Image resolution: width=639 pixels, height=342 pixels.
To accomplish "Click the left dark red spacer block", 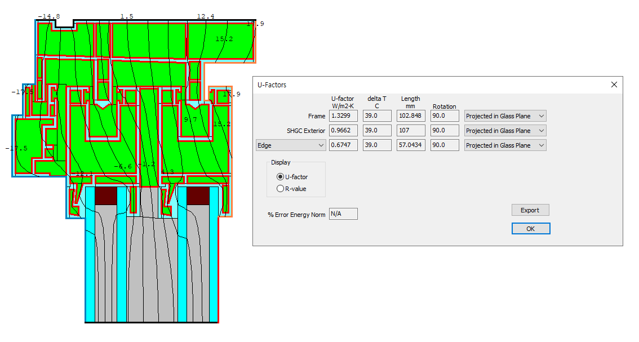I will (x=106, y=196).
